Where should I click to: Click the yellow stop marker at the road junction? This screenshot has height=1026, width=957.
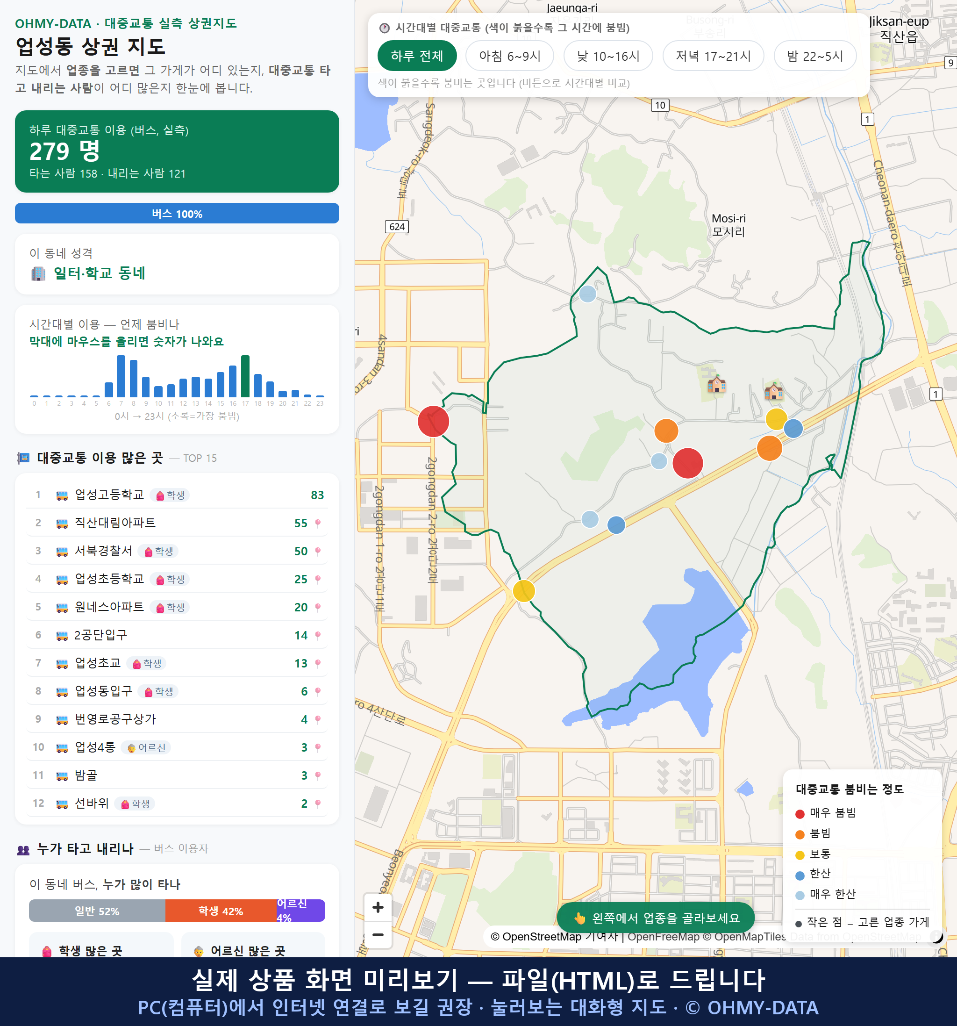pyautogui.click(x=524, y=591)
